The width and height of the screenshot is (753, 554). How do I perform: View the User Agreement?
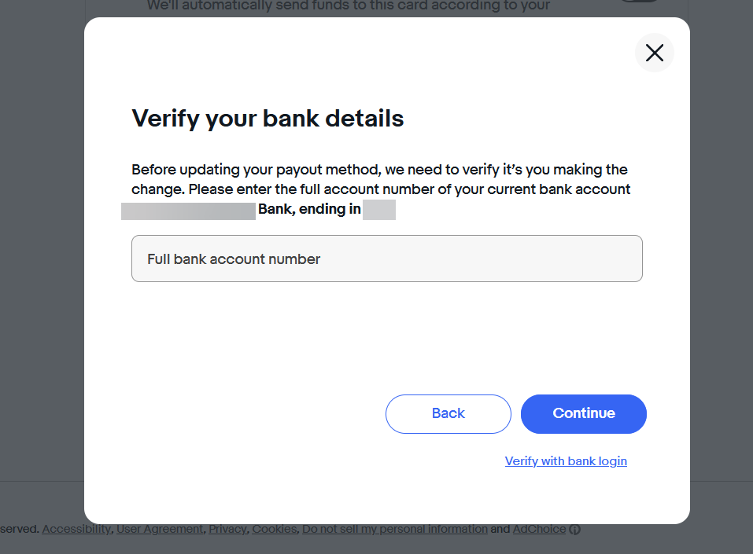click(x=159, y=529)
